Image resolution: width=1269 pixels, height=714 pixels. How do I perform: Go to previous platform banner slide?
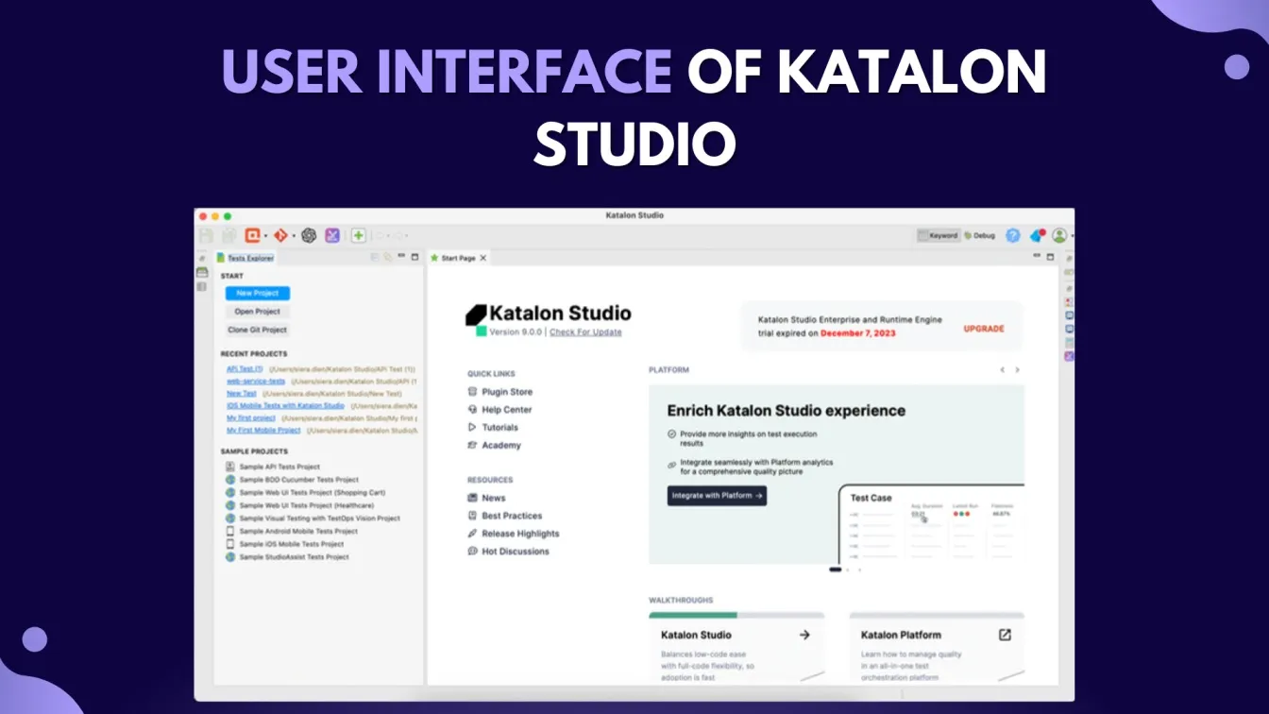pos(1002,370)
